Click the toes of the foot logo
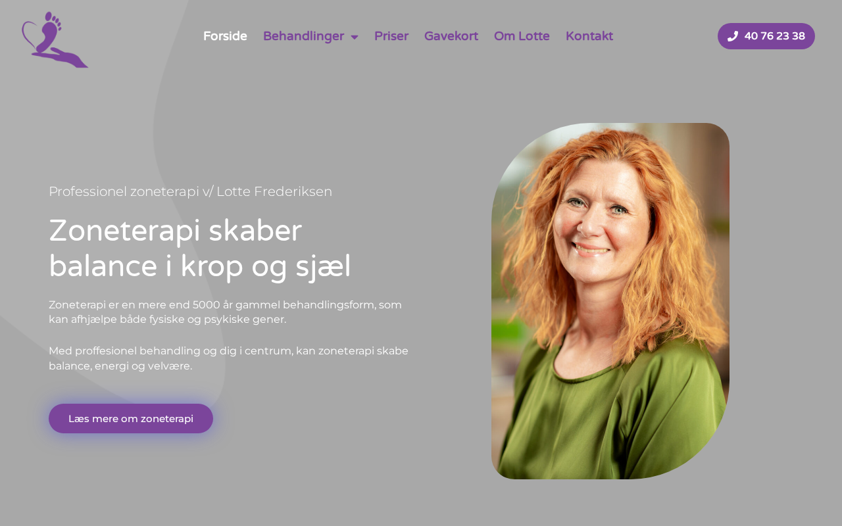 point(54,20)
